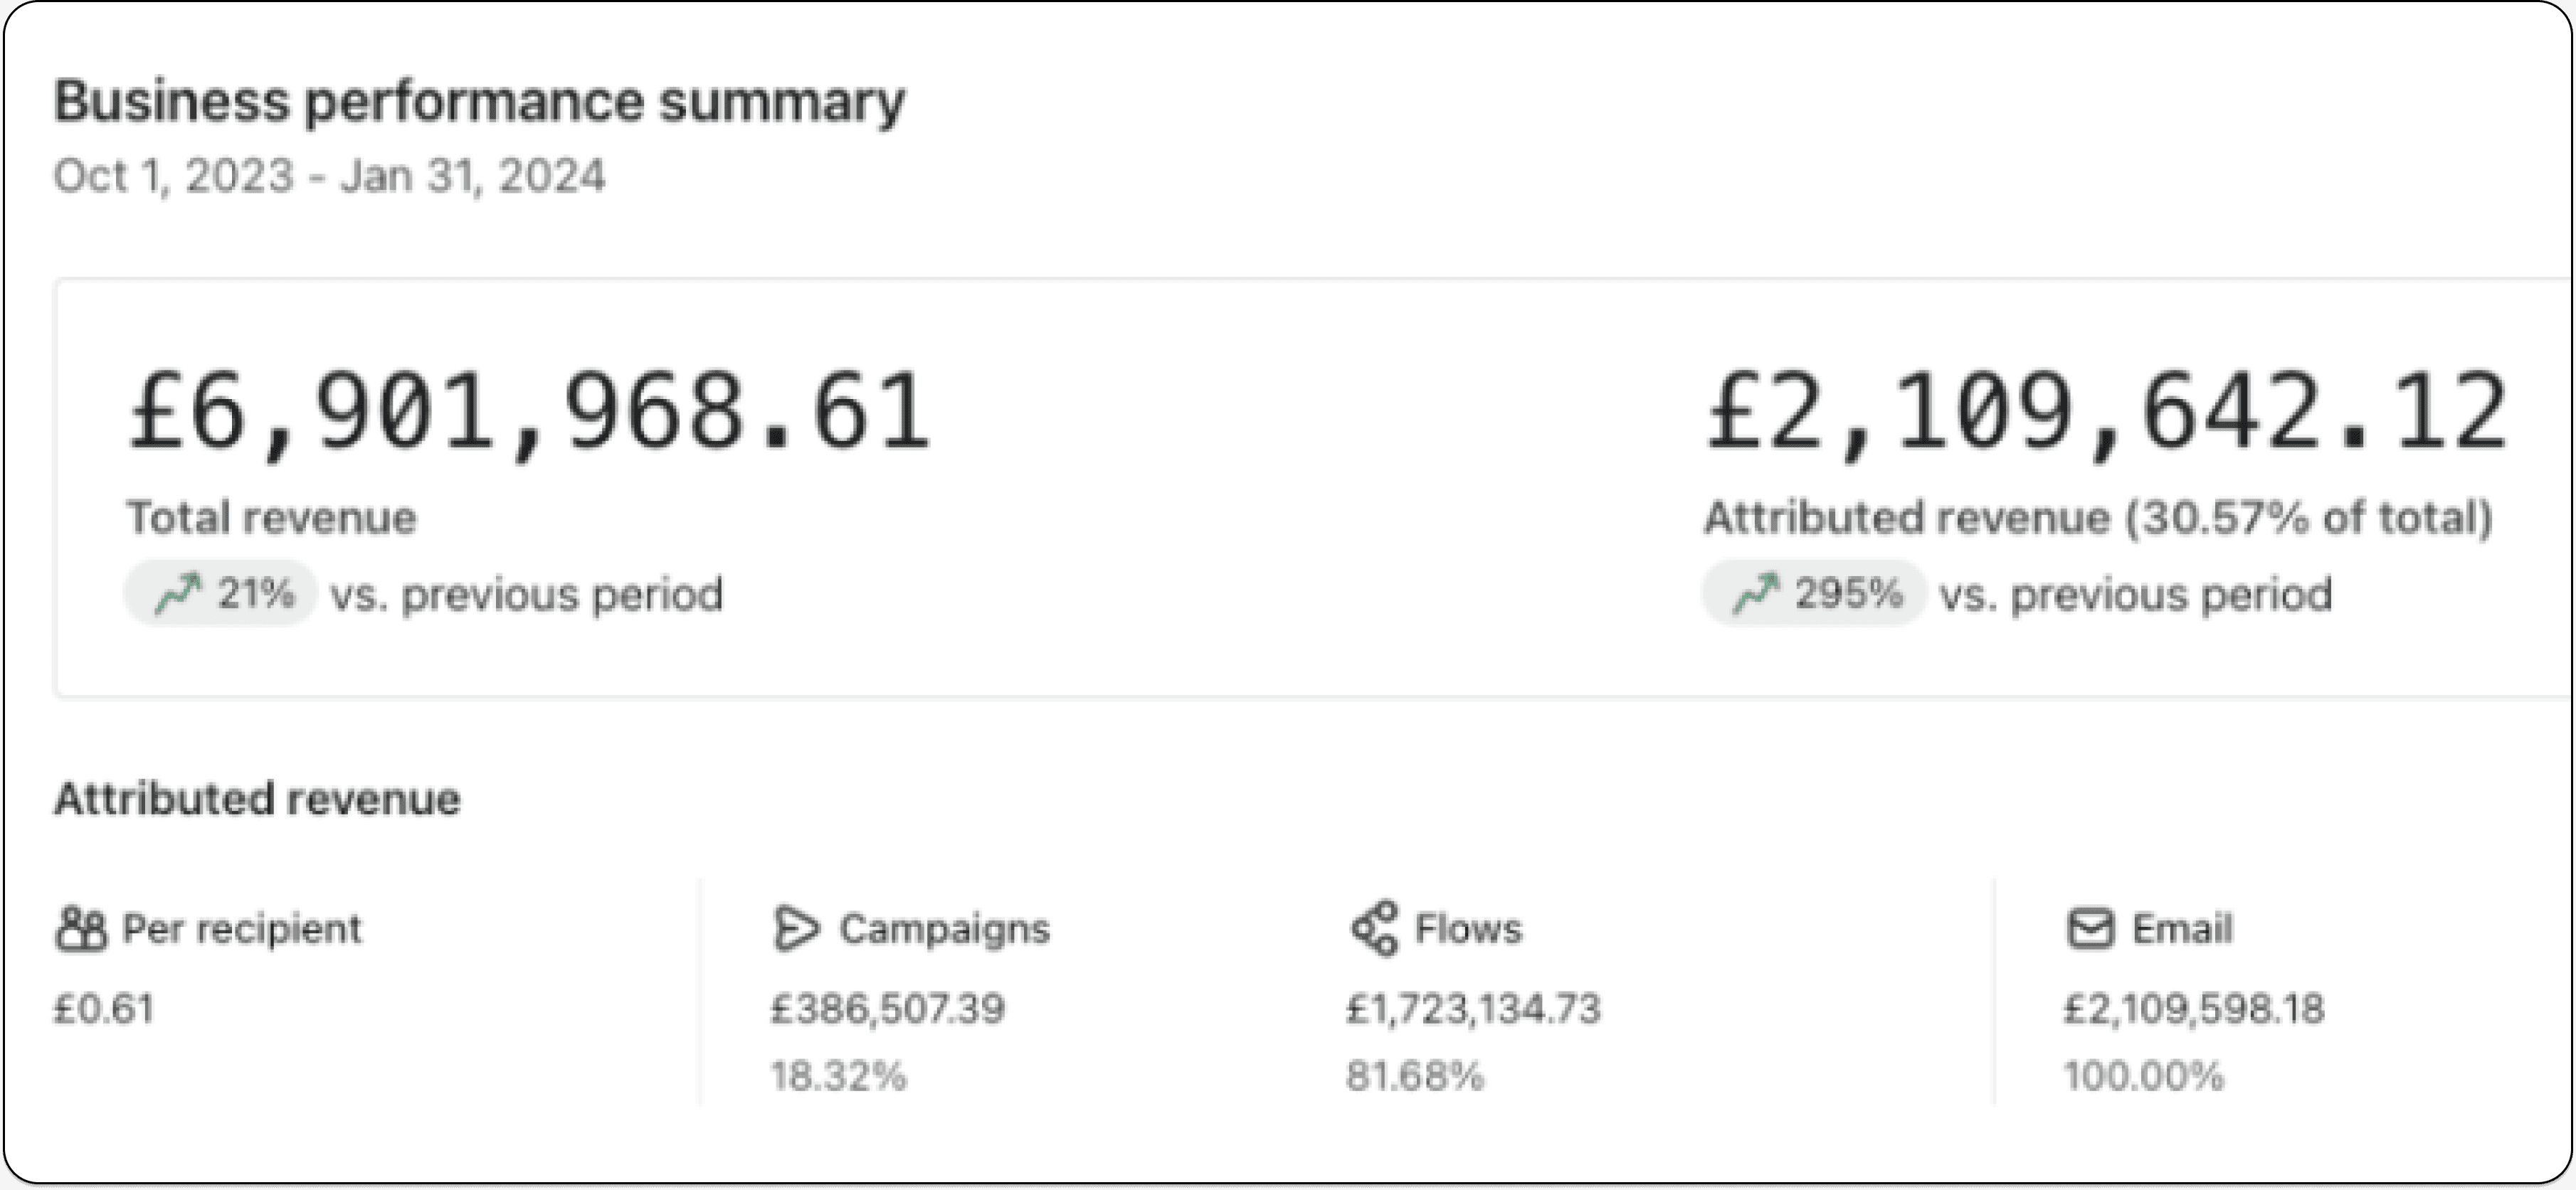Click the upward trend arrow beside 21%

coord(178,595)
